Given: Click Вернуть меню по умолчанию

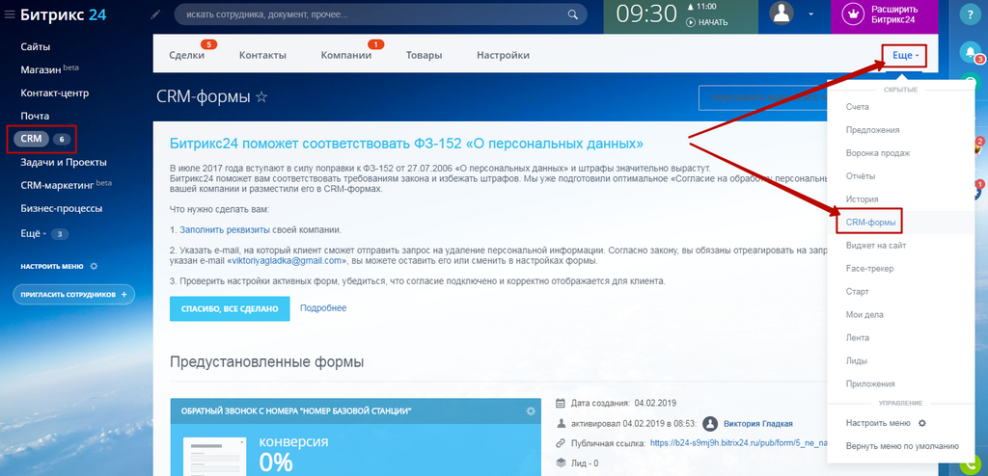Looking at the screenshot, I should (902, 446).
